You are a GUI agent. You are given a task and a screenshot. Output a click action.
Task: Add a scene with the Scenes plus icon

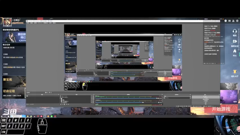click(27, 104)
